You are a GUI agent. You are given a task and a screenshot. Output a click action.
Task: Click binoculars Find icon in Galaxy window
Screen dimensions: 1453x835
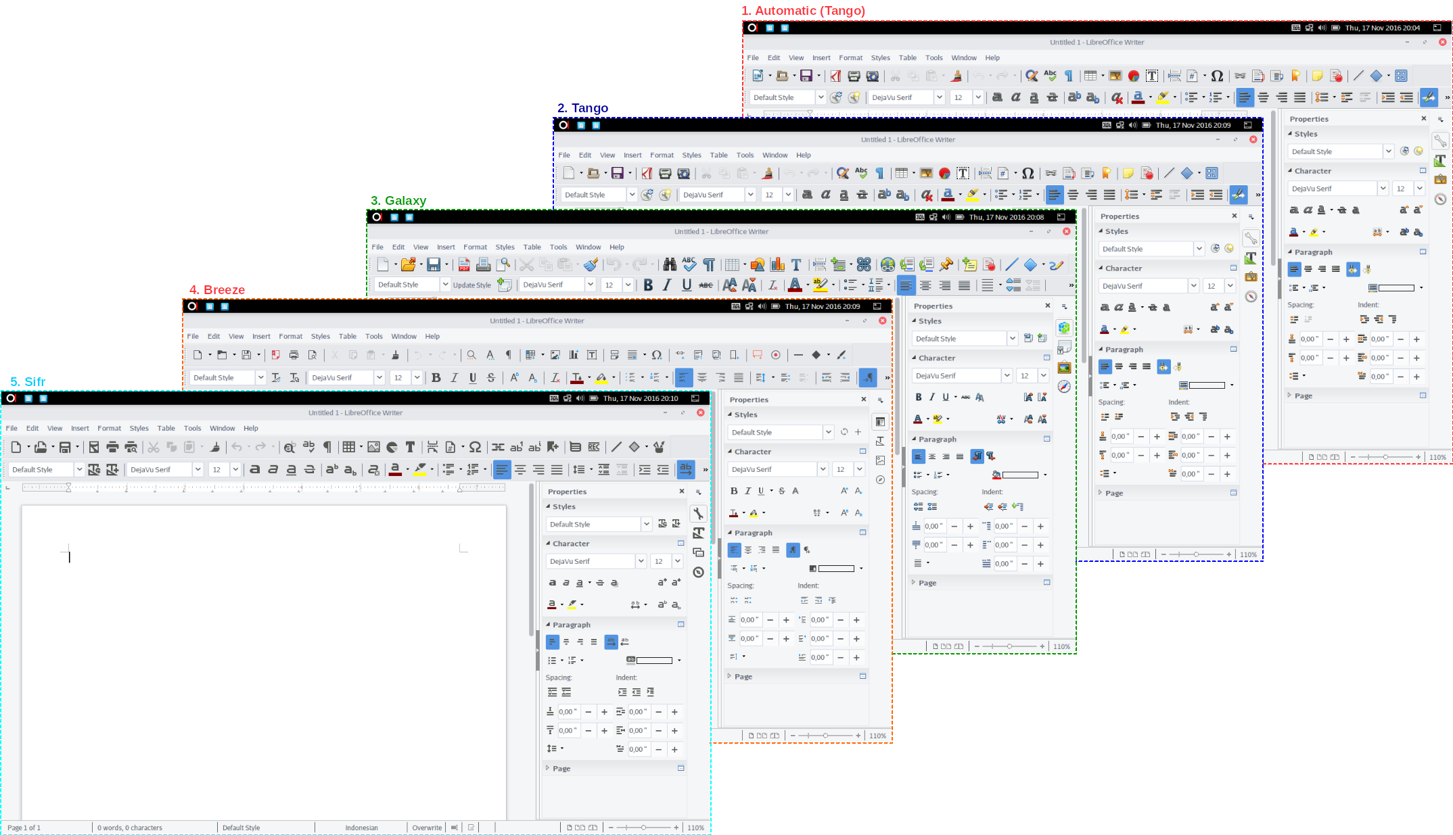tap(670, 264)
